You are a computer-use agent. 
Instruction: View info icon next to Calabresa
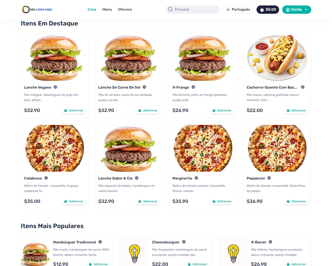click(46, 178)
